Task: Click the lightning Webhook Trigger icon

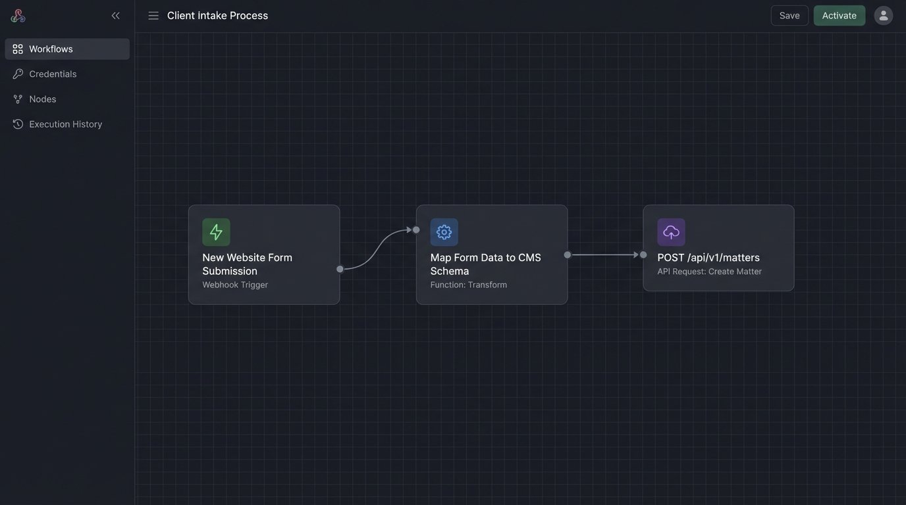Action: (216, 232)
